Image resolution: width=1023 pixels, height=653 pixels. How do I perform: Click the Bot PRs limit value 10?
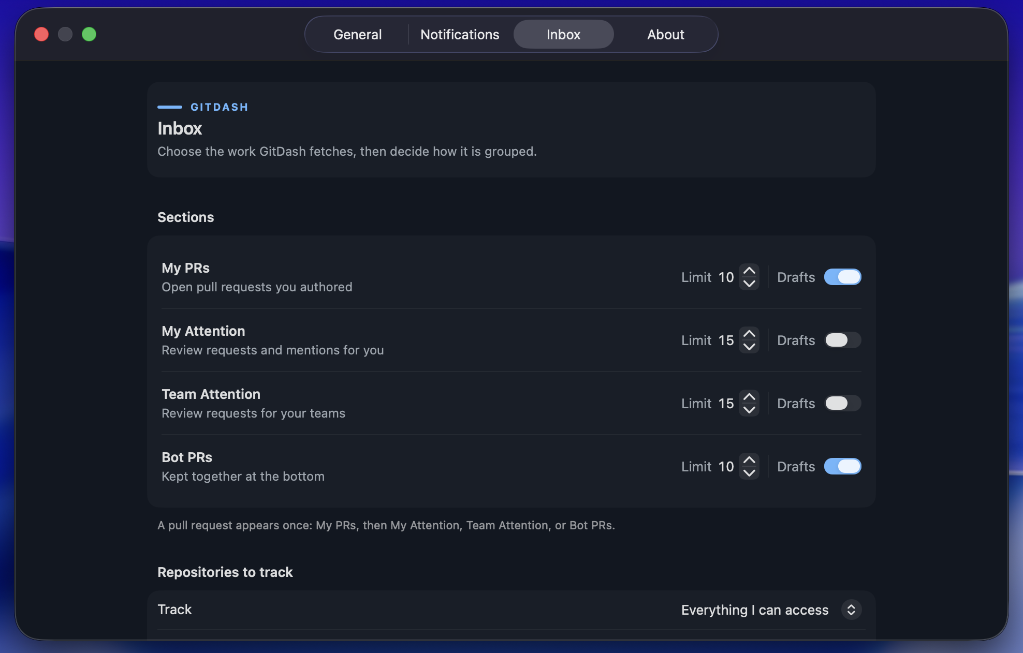pyautogui.click(x=726, y=467)
